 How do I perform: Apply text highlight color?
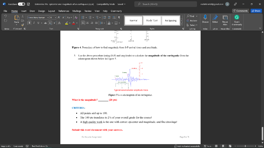point(67,23)
